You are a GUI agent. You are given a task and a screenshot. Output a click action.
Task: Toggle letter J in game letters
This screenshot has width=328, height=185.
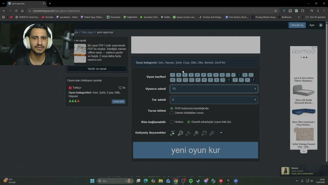pos(239,75)
